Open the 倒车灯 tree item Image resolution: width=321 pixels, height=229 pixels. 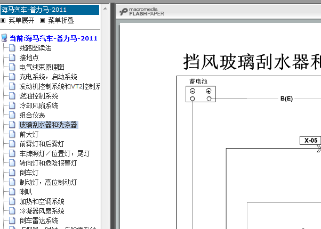(x=29, y=173)
